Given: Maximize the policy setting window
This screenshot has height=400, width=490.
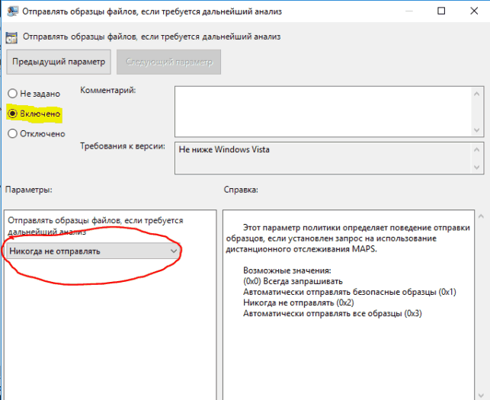Looking at the screenshot, I should point(441,11).
